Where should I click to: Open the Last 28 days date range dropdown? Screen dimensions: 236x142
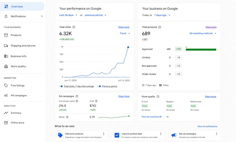pos(68,15)
